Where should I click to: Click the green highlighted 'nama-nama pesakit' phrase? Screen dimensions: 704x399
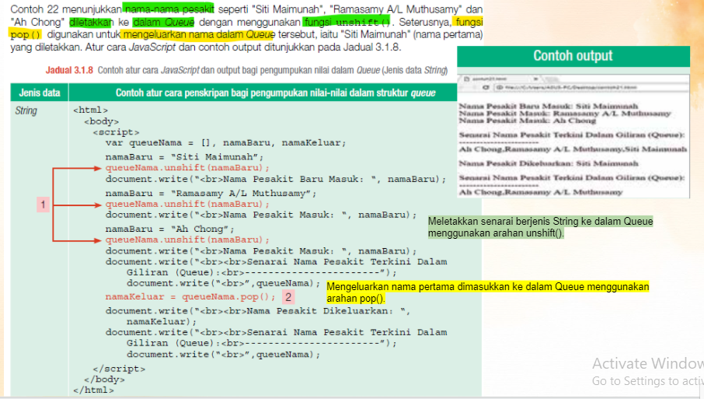(169, 9)
